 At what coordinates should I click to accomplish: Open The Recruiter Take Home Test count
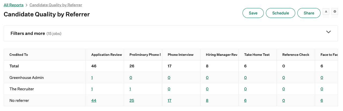[x=245, y=89]
